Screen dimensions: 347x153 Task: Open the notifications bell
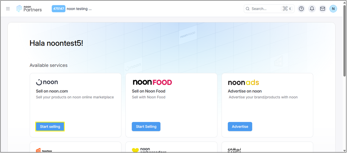[x=312, y=9]
